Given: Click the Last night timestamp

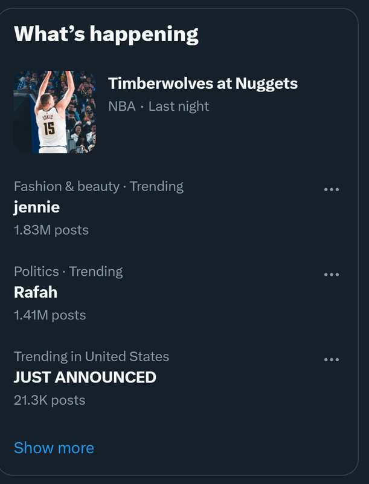Looking at the screenshot, I should pyautogui.click(x=179, y=106).
